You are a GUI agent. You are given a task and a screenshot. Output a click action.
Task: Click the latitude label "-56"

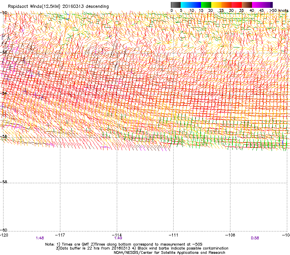[4, 136]
